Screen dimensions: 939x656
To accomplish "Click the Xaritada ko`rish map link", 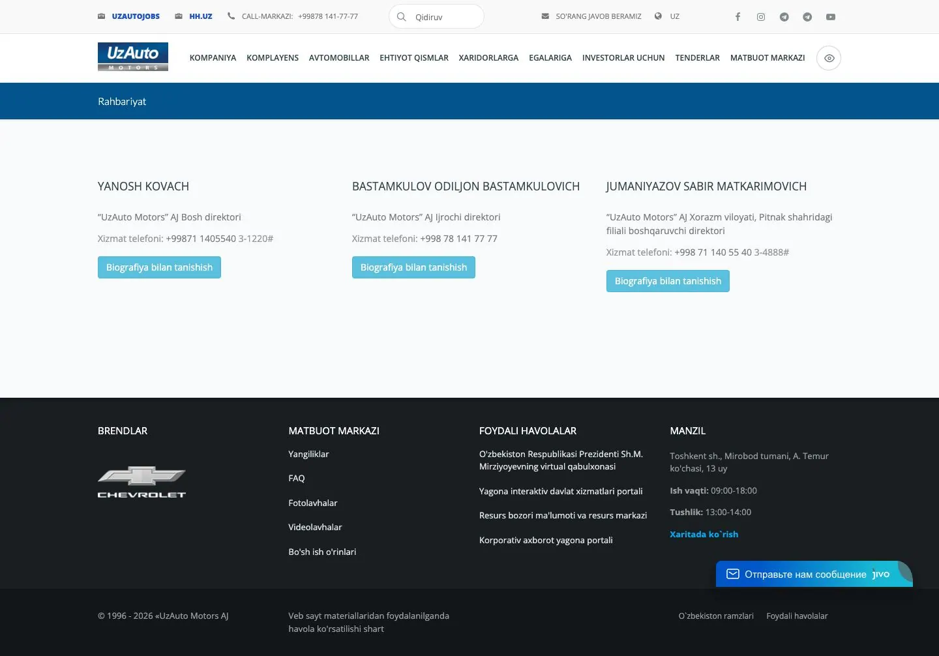I will (704, 534).
